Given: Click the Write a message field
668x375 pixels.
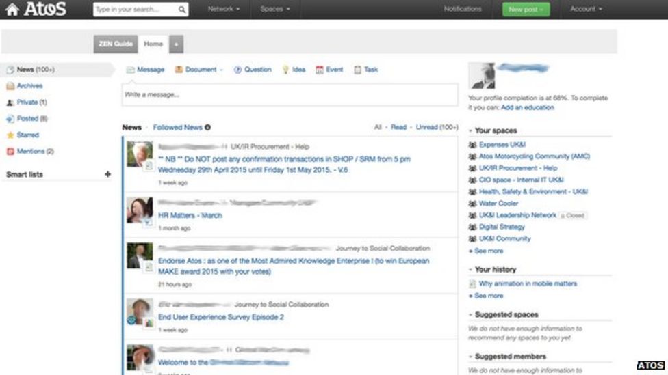Looking at the screenshot, I should tap(290, 95).
